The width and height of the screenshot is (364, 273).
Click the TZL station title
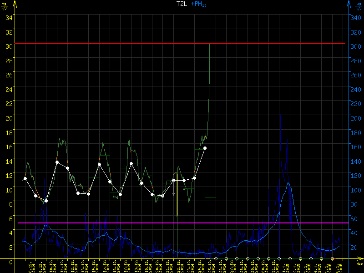pos(182,4)
